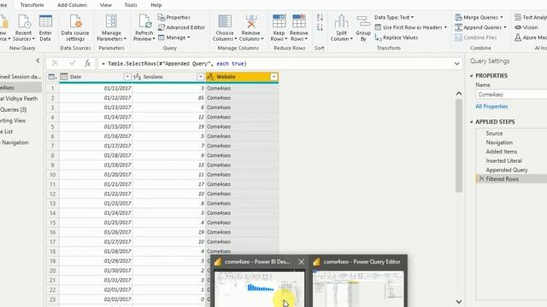
Task: Click Use First Row as Headers
Action: [410, 27]
